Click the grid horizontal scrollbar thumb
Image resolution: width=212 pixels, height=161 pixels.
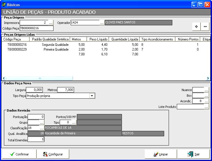[x=39, y=78]
